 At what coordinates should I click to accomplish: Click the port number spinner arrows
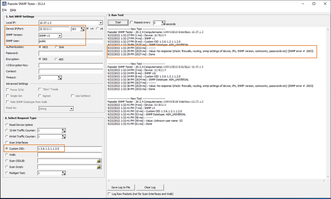[x=82, y=29]
